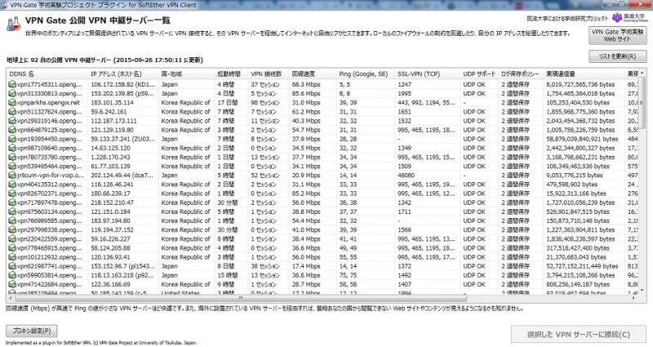Image resolution: width=653 pixels, height=347 pixels.
Task: Sort by the DDNS 名 column header
Action: click(x=47, y=74)
